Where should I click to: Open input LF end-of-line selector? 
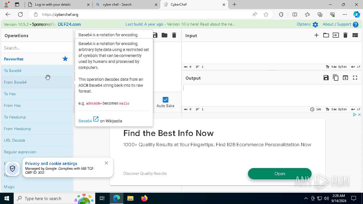[356, 67]
